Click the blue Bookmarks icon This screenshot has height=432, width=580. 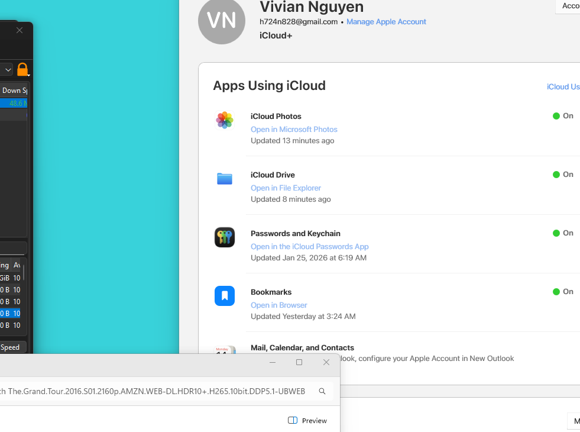[225, 296]
